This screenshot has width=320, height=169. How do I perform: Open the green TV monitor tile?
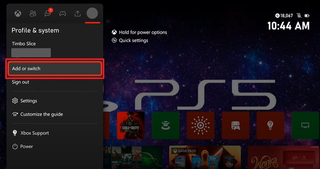coord(305,125)
